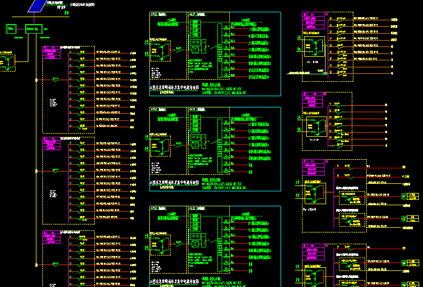Click the ATSE label in the top cyan frame

(154, 15)
